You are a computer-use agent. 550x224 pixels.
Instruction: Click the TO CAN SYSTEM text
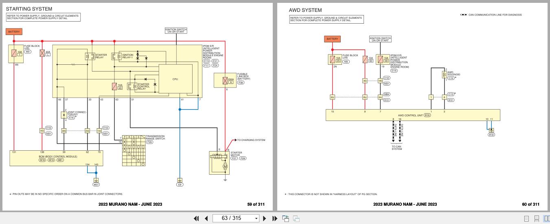[x=397, y=147]
